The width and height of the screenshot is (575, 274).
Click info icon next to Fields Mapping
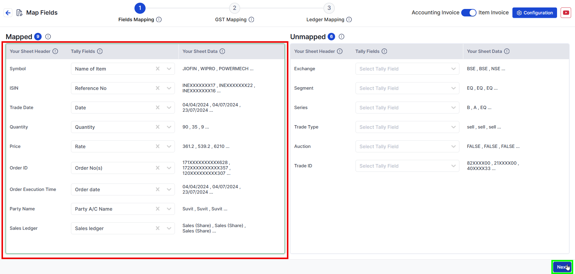pos(159,19)
